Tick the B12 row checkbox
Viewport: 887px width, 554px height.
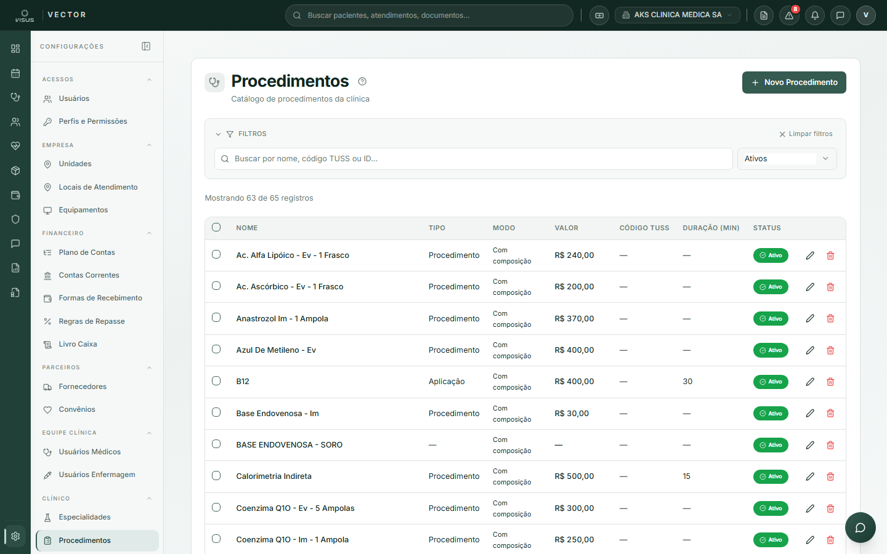[x=216, y=380]
